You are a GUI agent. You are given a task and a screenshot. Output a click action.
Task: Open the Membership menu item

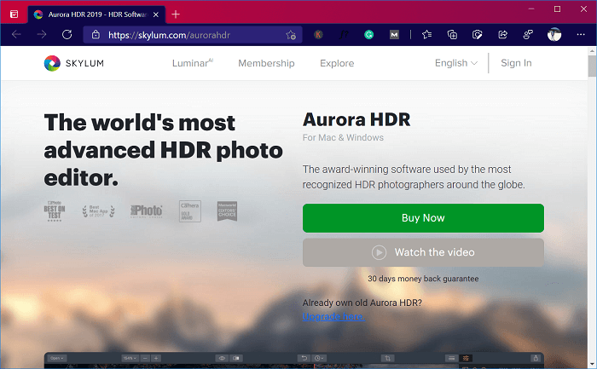[266, 63]
